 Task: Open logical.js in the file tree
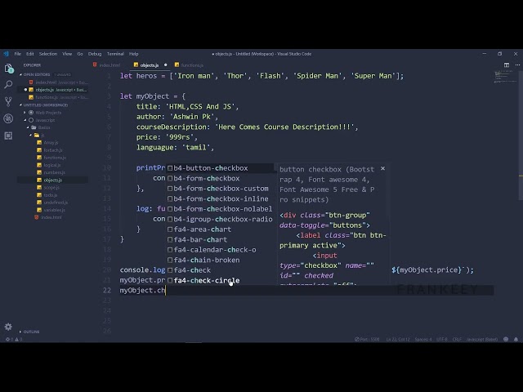[x=52, y=165]
